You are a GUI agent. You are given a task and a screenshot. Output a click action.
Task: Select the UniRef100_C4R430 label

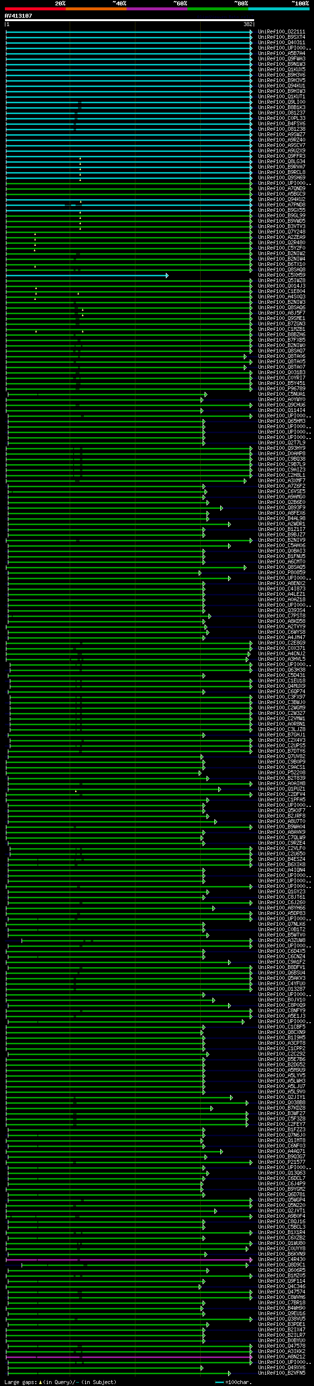(x=282, y=1260)
